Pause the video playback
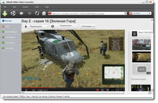The width and height of the screenshot is (158, 103). pos(26,90)
